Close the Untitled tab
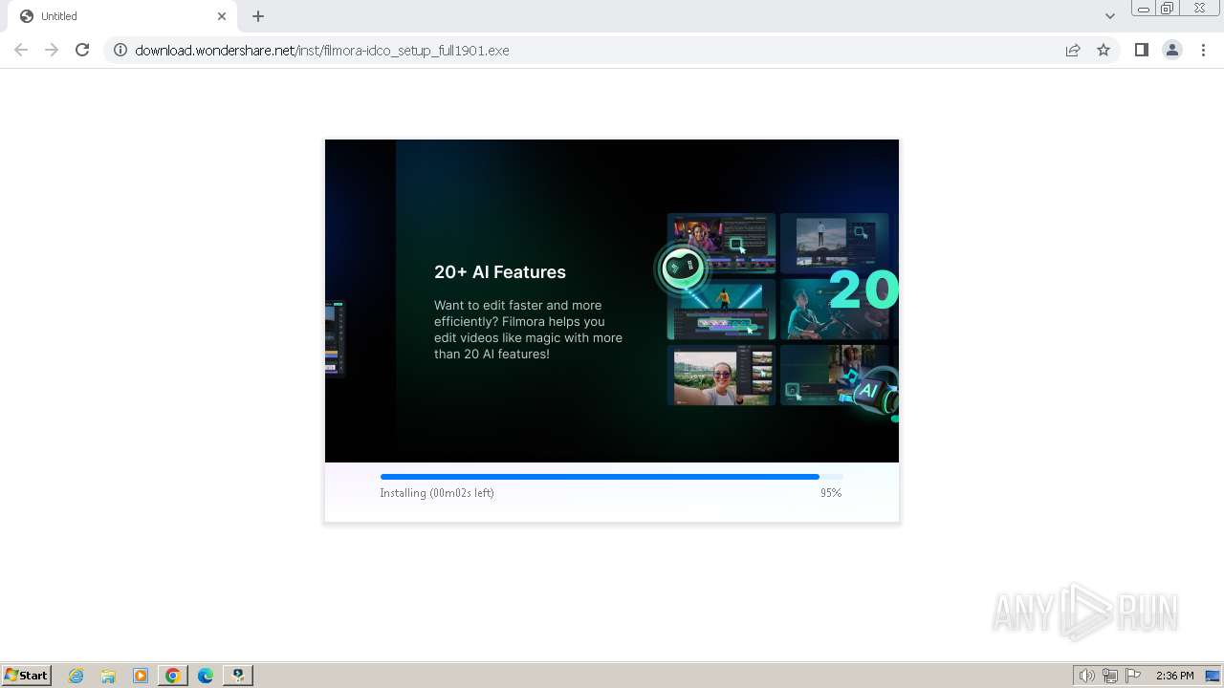This screenshot has height=688, width=1224. (x=222, y=16)
